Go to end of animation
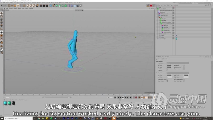The height and width of the screenshot is (120, 213). click(x=130, y=98)
